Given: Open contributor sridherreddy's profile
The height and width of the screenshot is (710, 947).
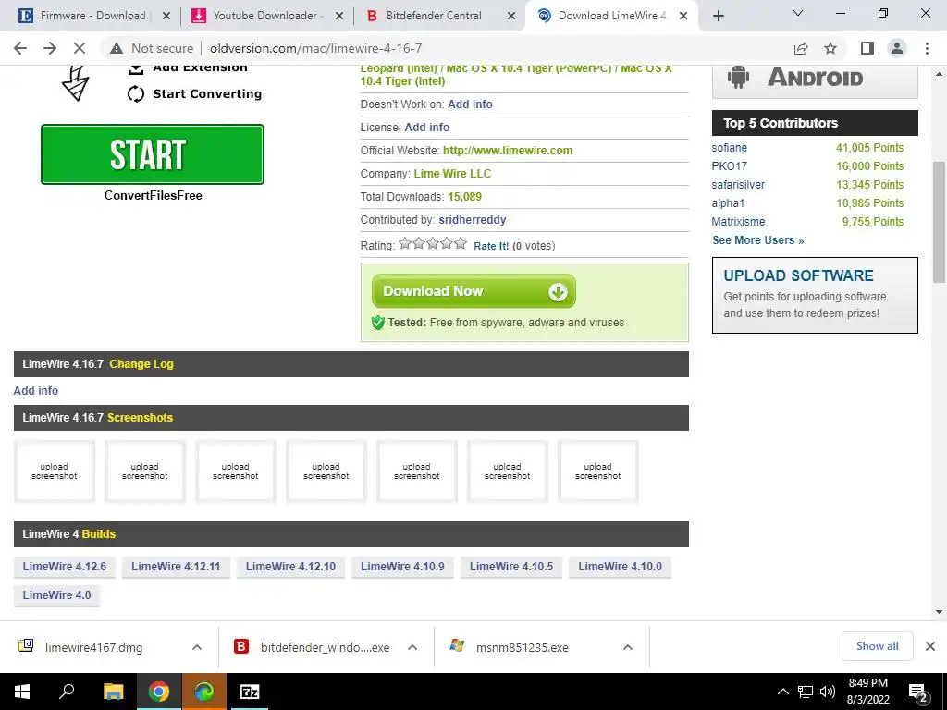Looking at the screenshot, I should point(473,220).
